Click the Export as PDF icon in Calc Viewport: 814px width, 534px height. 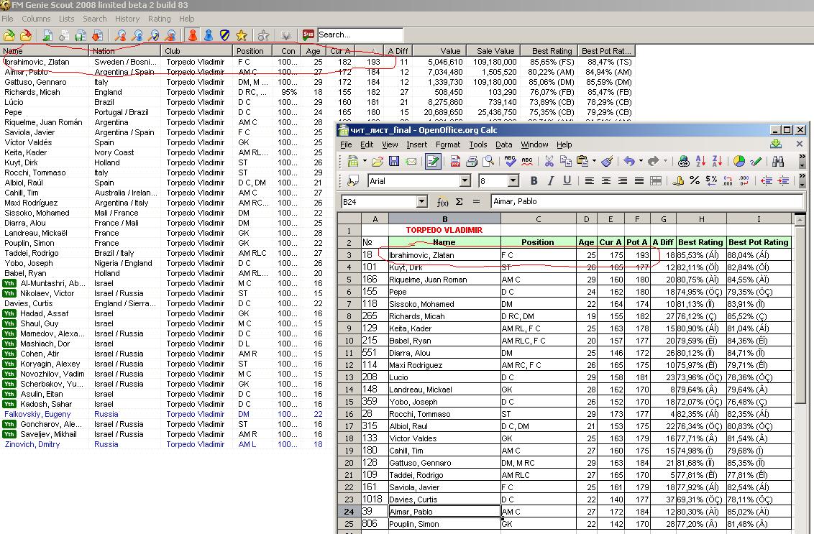(x=455, y=161)
